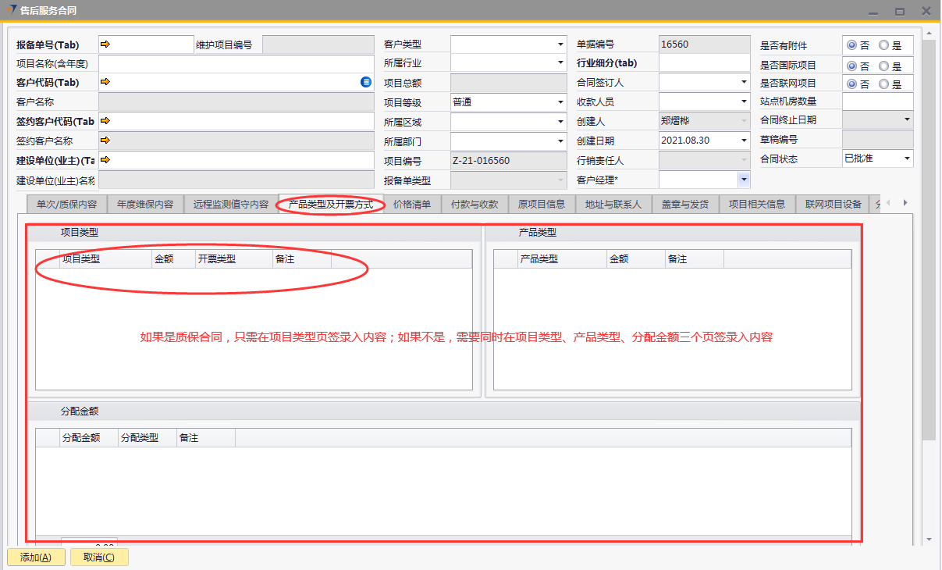Click the arrow icon in 报备单号 field
The height and width of the screenshot is (570, 942).
coord(105,45)
